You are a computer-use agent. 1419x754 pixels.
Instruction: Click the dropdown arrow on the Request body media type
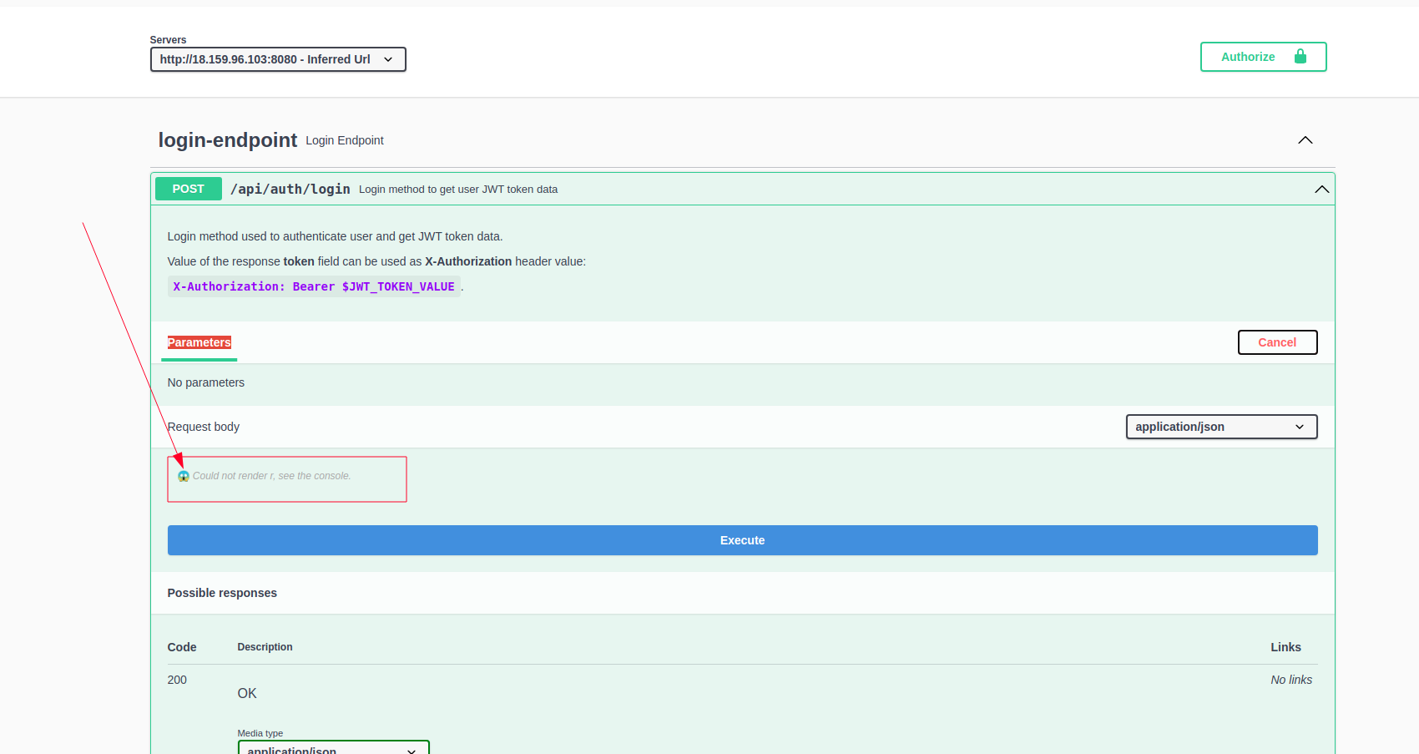click(x=1300, y=427)
